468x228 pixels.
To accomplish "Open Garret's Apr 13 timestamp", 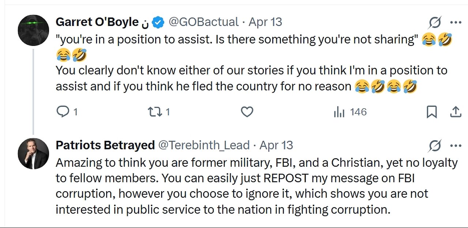I will pyautogui.click(x=265, y=22).
